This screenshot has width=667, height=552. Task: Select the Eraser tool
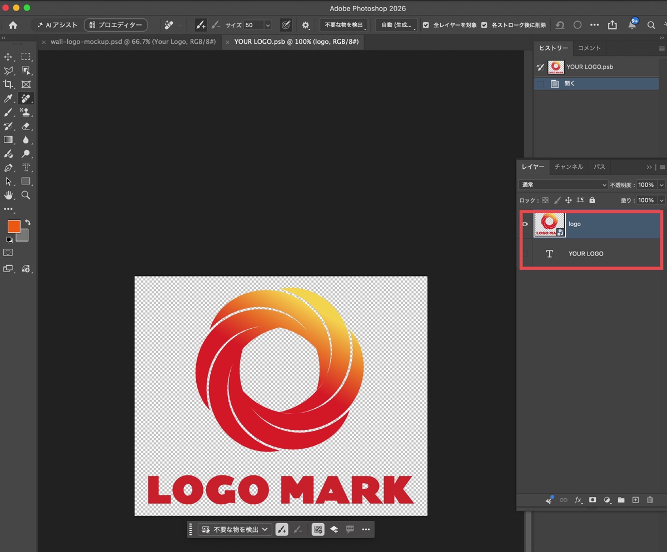26,126
